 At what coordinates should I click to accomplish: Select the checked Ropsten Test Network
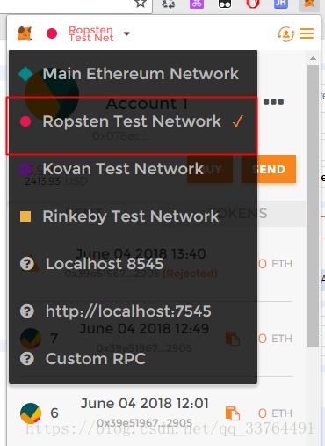133,121
